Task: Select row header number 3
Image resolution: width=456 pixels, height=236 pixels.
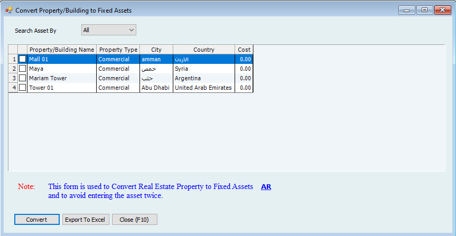Action: [x=13, y=78]
